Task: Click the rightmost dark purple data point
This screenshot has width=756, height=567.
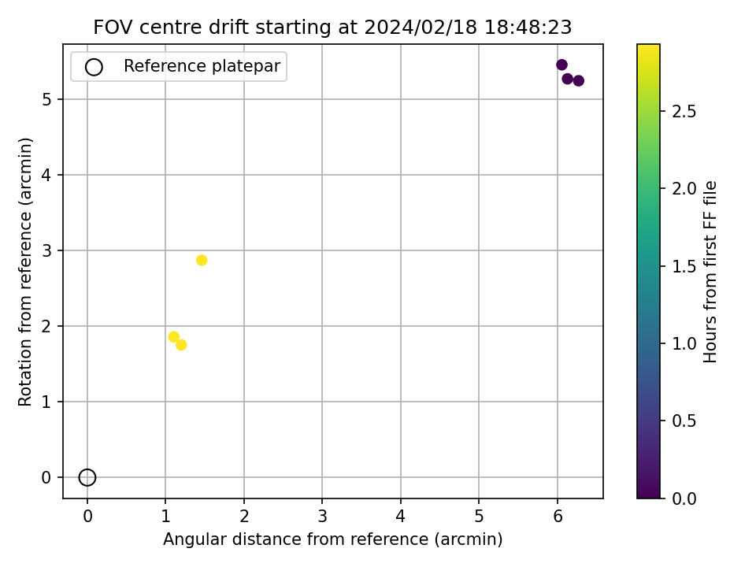Action: [x=579, y=80]
